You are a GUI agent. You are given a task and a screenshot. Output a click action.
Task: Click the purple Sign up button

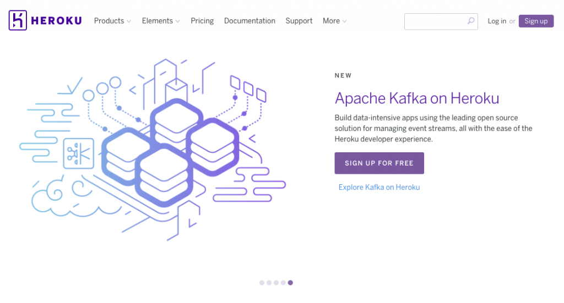pos(536,21)
